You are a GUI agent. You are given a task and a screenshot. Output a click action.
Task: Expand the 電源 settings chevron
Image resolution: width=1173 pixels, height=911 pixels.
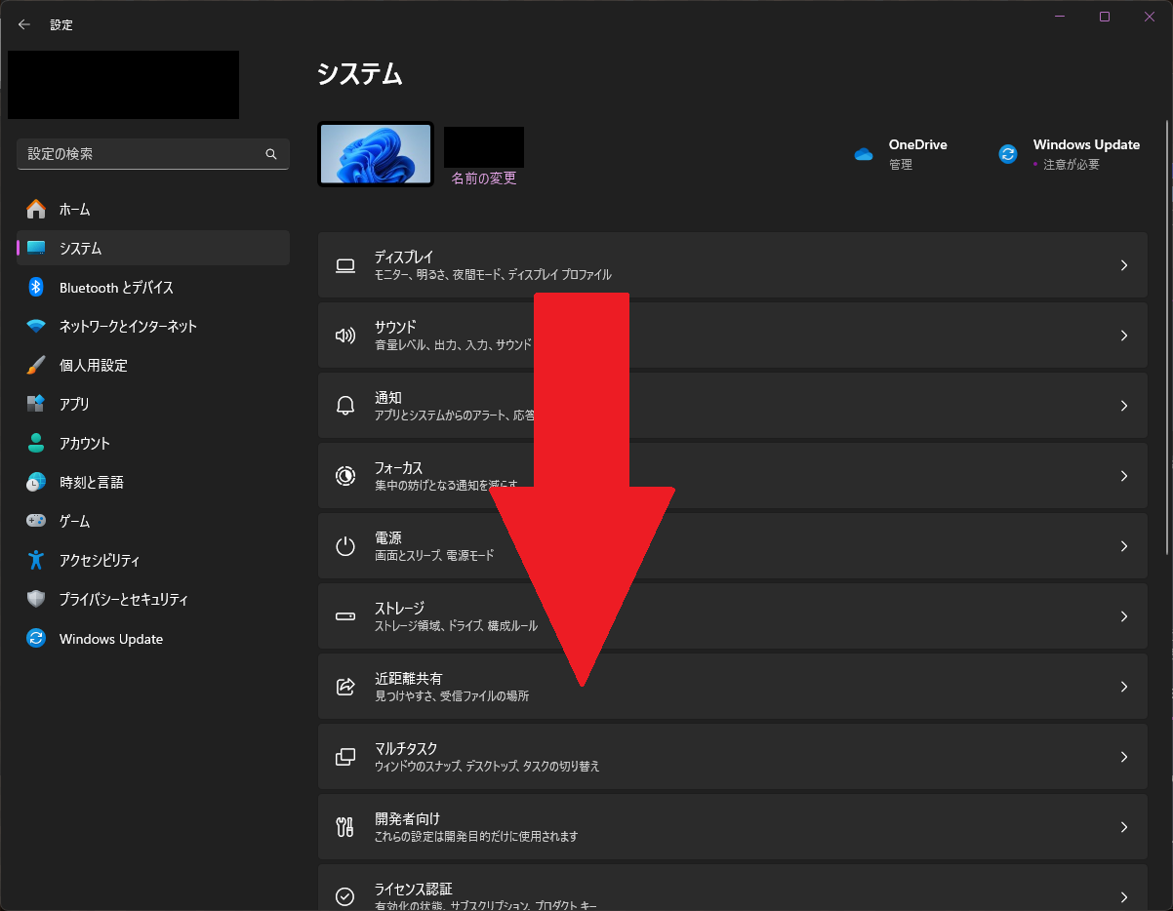point(1123,546)
